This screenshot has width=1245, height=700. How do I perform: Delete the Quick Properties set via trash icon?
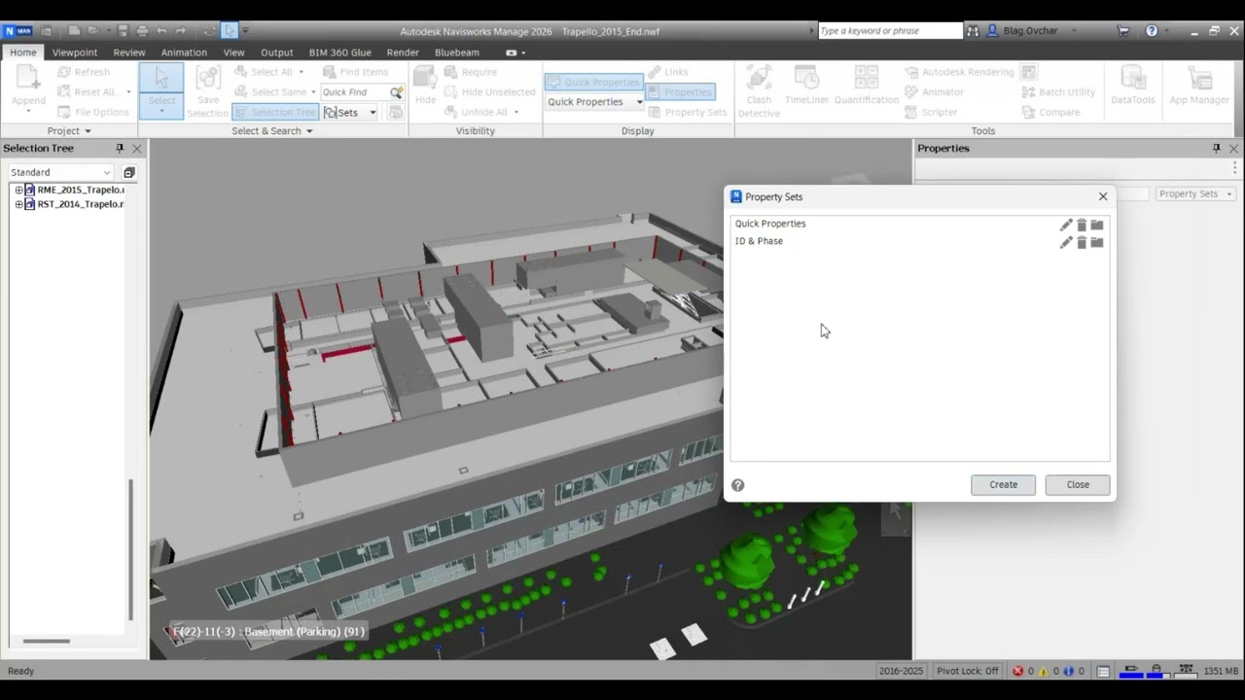point(1082,225)
